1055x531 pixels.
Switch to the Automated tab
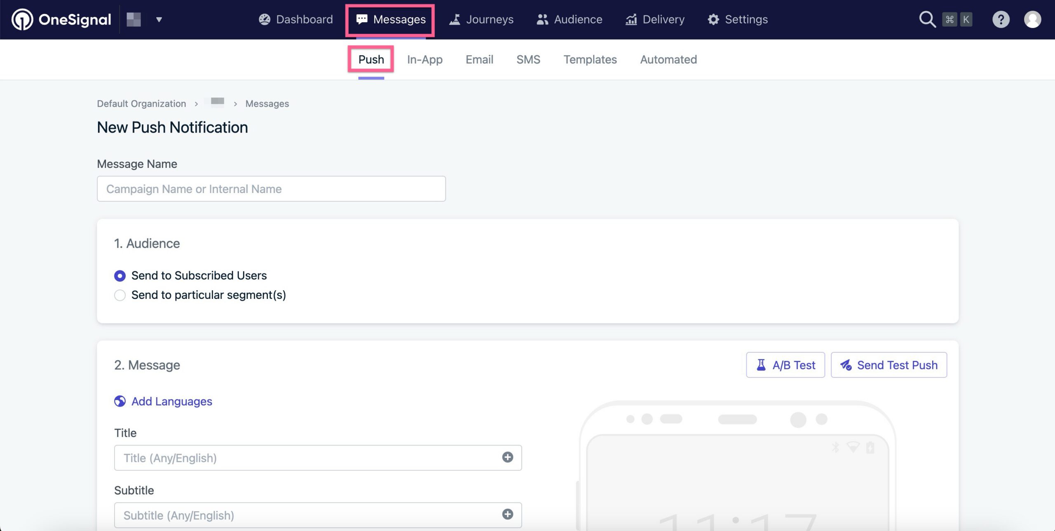tap(668, 59)
